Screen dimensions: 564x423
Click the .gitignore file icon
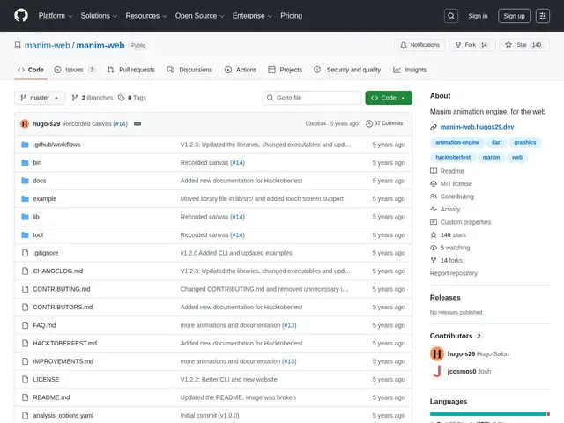pos(25,253)
